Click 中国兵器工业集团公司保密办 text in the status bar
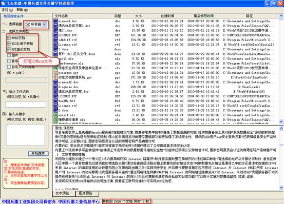The height and width of the screenshot is (204, 284). point(29,201)
